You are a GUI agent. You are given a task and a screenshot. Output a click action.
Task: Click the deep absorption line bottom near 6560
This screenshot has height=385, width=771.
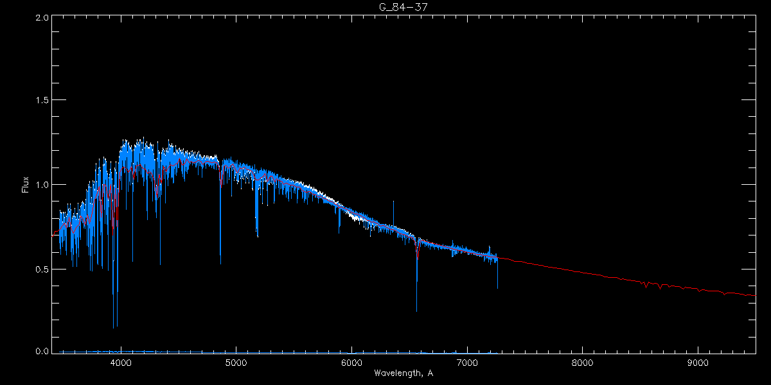[416, 311]
